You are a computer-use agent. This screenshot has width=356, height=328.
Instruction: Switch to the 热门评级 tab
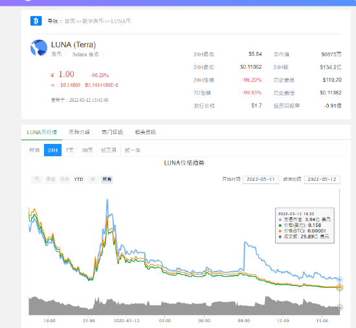click(x=112, y=132)
